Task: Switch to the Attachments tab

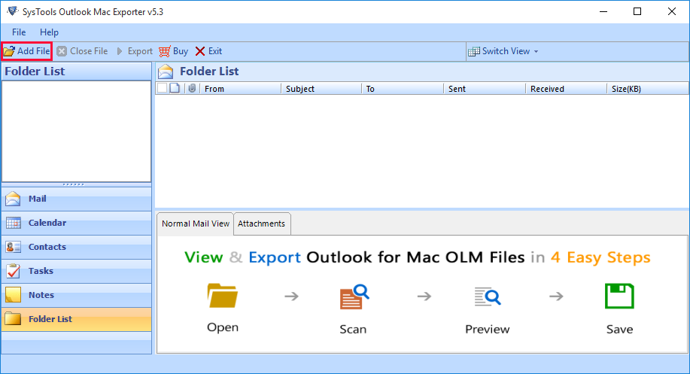Action: (x=261, y=223)
